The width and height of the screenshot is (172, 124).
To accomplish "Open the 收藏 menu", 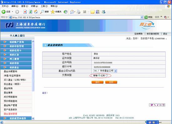I will click(x=34, y=6).
